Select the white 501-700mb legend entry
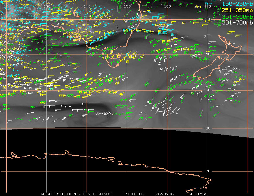The width and height of the screenshot is (254, 196). click(x=238, y=22)
